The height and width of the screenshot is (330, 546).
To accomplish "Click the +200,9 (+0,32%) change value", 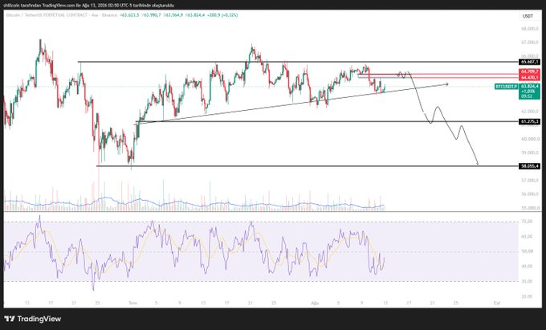I will [223, 15].
